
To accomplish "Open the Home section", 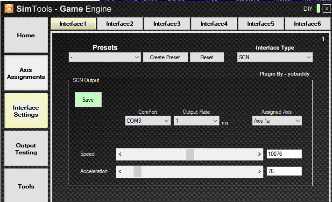I will (x=26, y=35).
